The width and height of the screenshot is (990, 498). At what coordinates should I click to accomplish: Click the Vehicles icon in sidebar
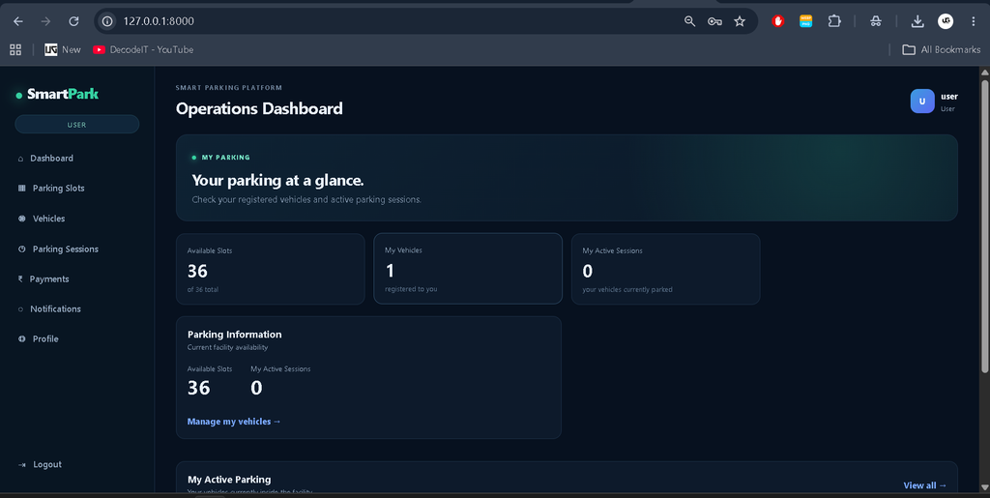point(22,219)
